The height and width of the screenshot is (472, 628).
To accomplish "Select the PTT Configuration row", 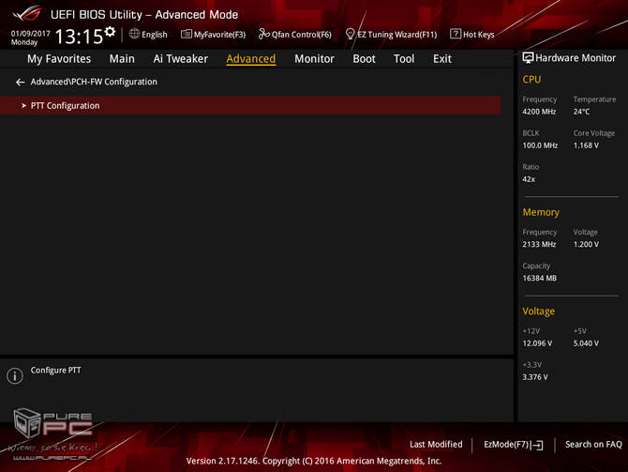I will pos(250,105).
